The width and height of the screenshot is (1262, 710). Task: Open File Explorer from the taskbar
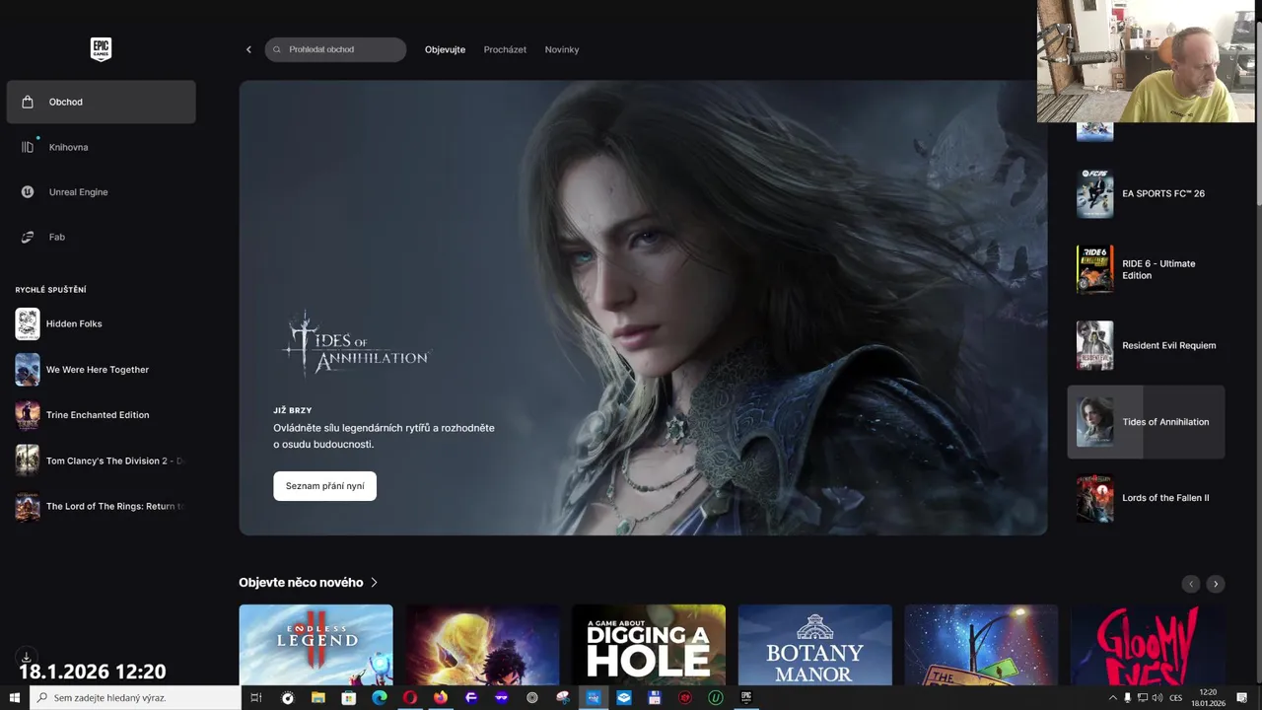[x=318, y=697]
